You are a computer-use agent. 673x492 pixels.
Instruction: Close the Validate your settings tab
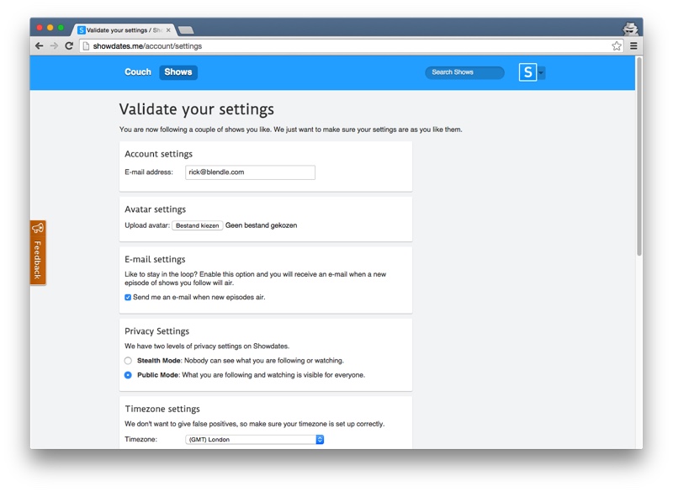[x=168, y=30]
